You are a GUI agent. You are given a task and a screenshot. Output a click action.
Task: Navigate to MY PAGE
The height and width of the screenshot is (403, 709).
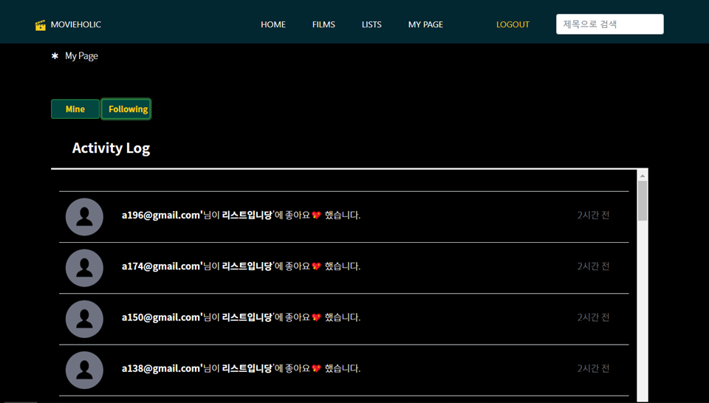(425, 24)
